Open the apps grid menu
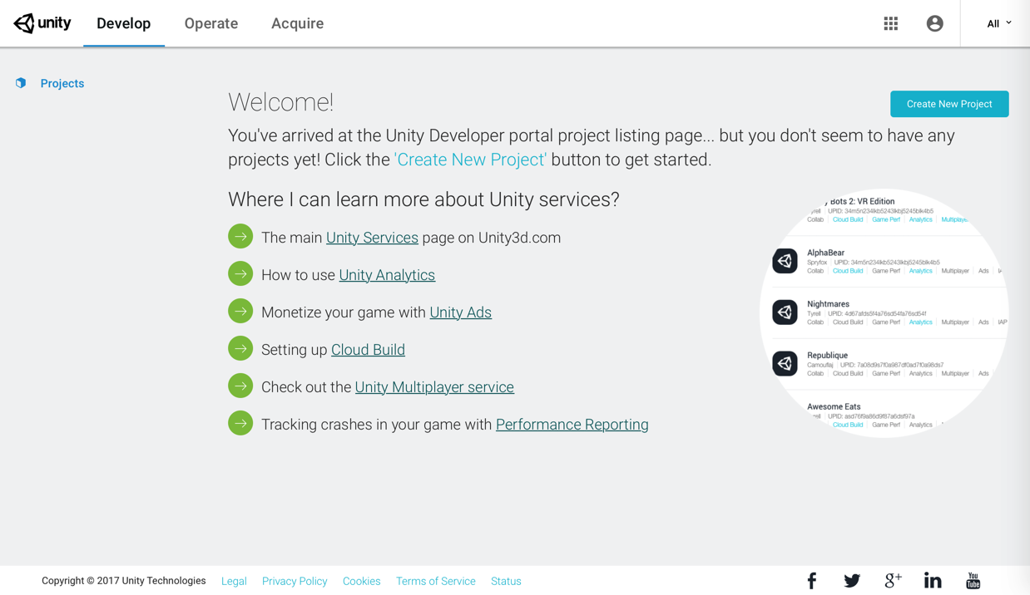The width and height of the screenshot is (1030, 595). pyautogui.click(x=891, y=23)
